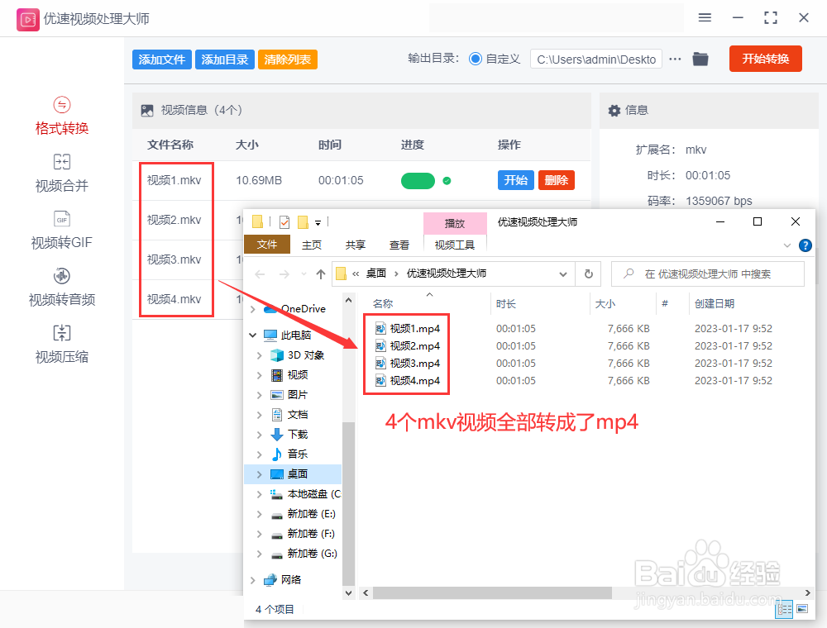The width and height of the screenshot is (827, 628).
Task: Open the 视频转音频 tool
Action: point(61,288)
